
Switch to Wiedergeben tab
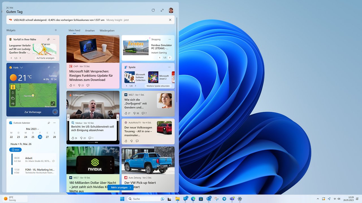(x=107, y=30)
